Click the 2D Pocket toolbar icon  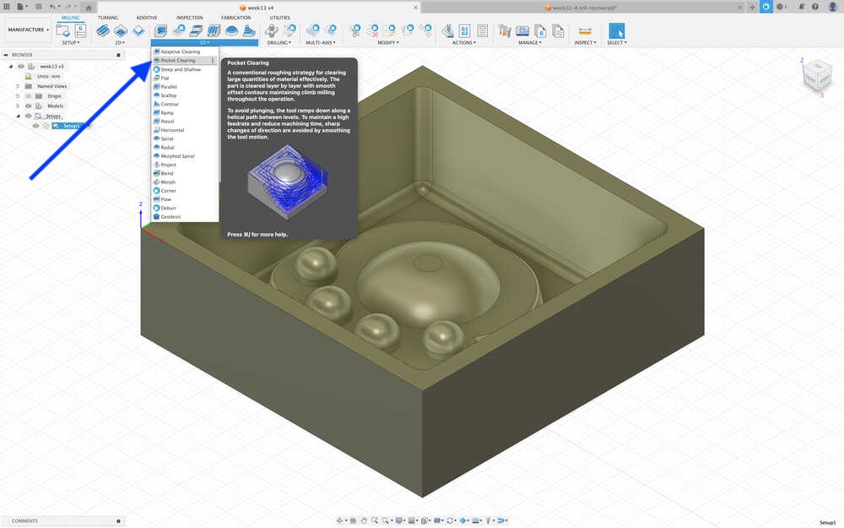point(121,30)
